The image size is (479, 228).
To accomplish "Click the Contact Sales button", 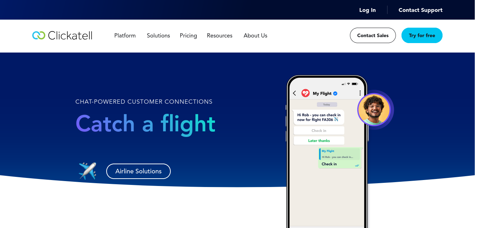I will [x=373, y=35].
